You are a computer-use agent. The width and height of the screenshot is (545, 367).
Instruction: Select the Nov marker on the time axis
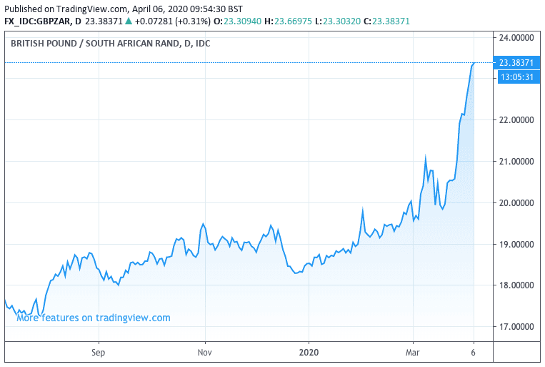(205, 352)
